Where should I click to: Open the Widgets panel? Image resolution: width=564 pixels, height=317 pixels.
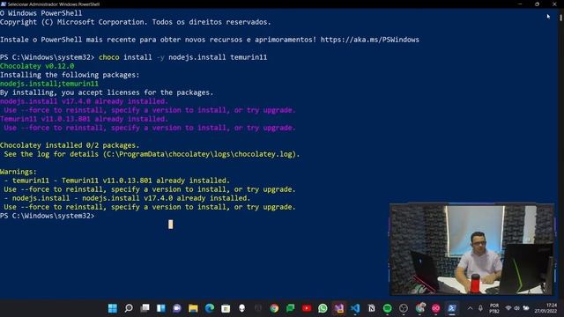tap(160, 308)
